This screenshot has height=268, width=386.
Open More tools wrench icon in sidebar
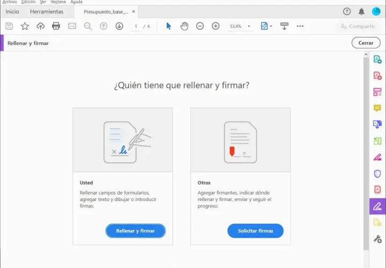pyautogui.click(x=377, y=239)
